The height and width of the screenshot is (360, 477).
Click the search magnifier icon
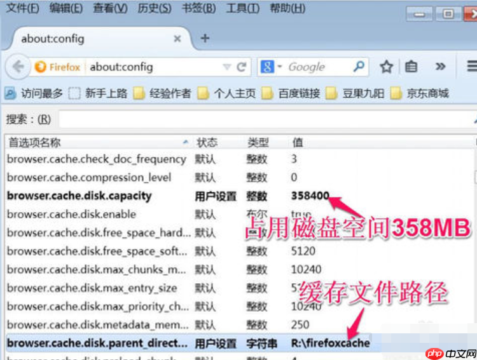point(359,66)
